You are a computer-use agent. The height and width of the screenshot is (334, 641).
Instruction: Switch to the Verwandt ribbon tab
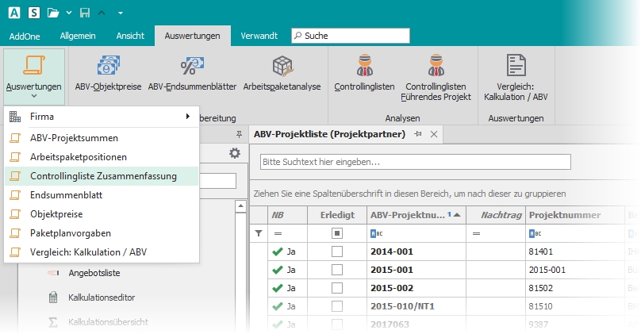click(x=259, y=36)
